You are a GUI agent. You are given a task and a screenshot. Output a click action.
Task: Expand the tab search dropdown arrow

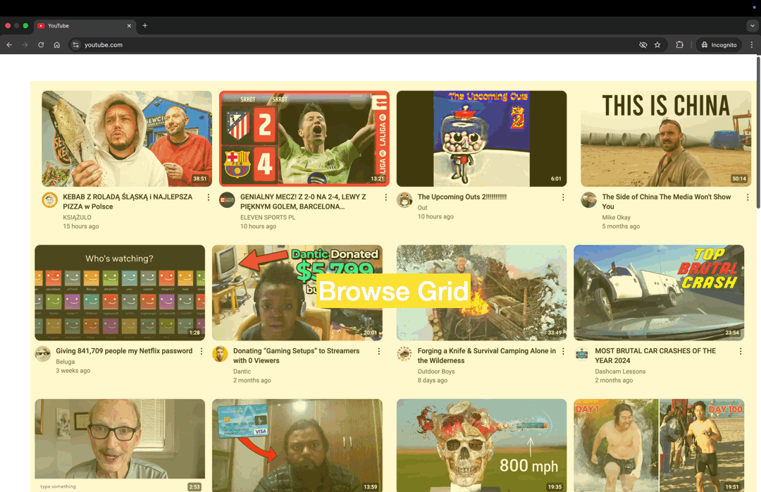coord(753,26)
